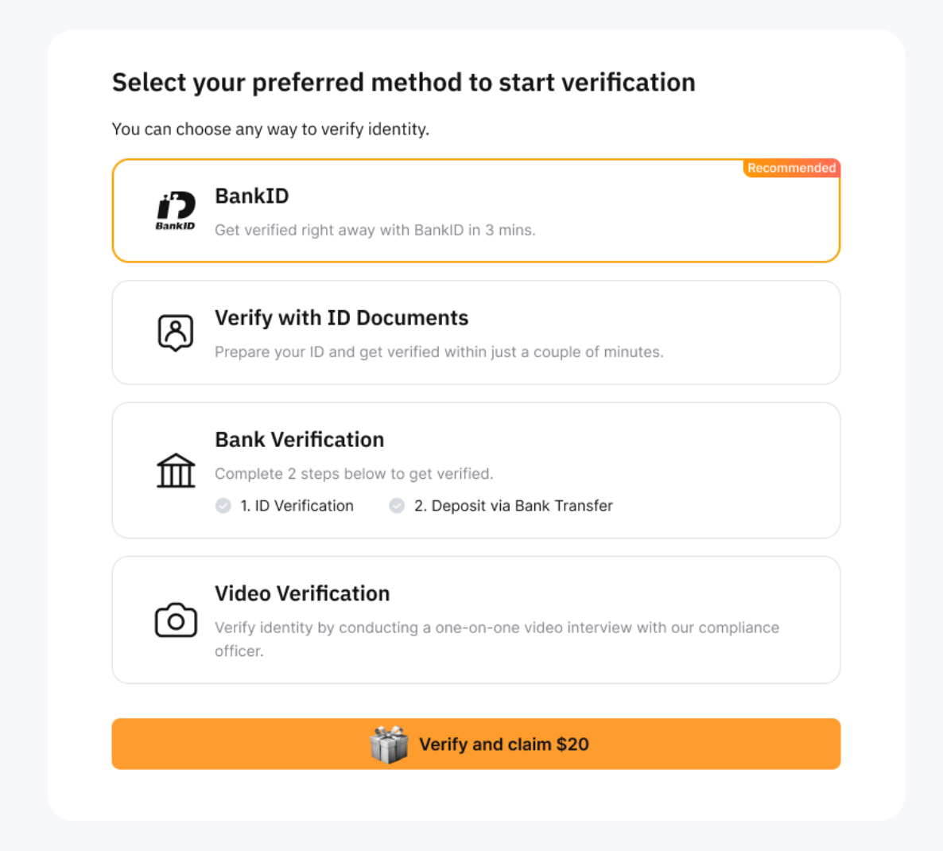The height and width of the screenshot is (851, 943).
Task: Click the camera icon for Video Verification
Action: [176, 620]
